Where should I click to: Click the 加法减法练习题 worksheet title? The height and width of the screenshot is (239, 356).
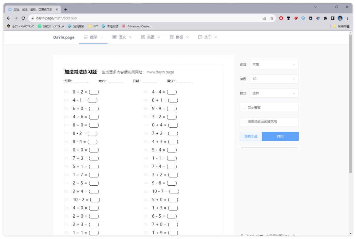coord(81,72)
